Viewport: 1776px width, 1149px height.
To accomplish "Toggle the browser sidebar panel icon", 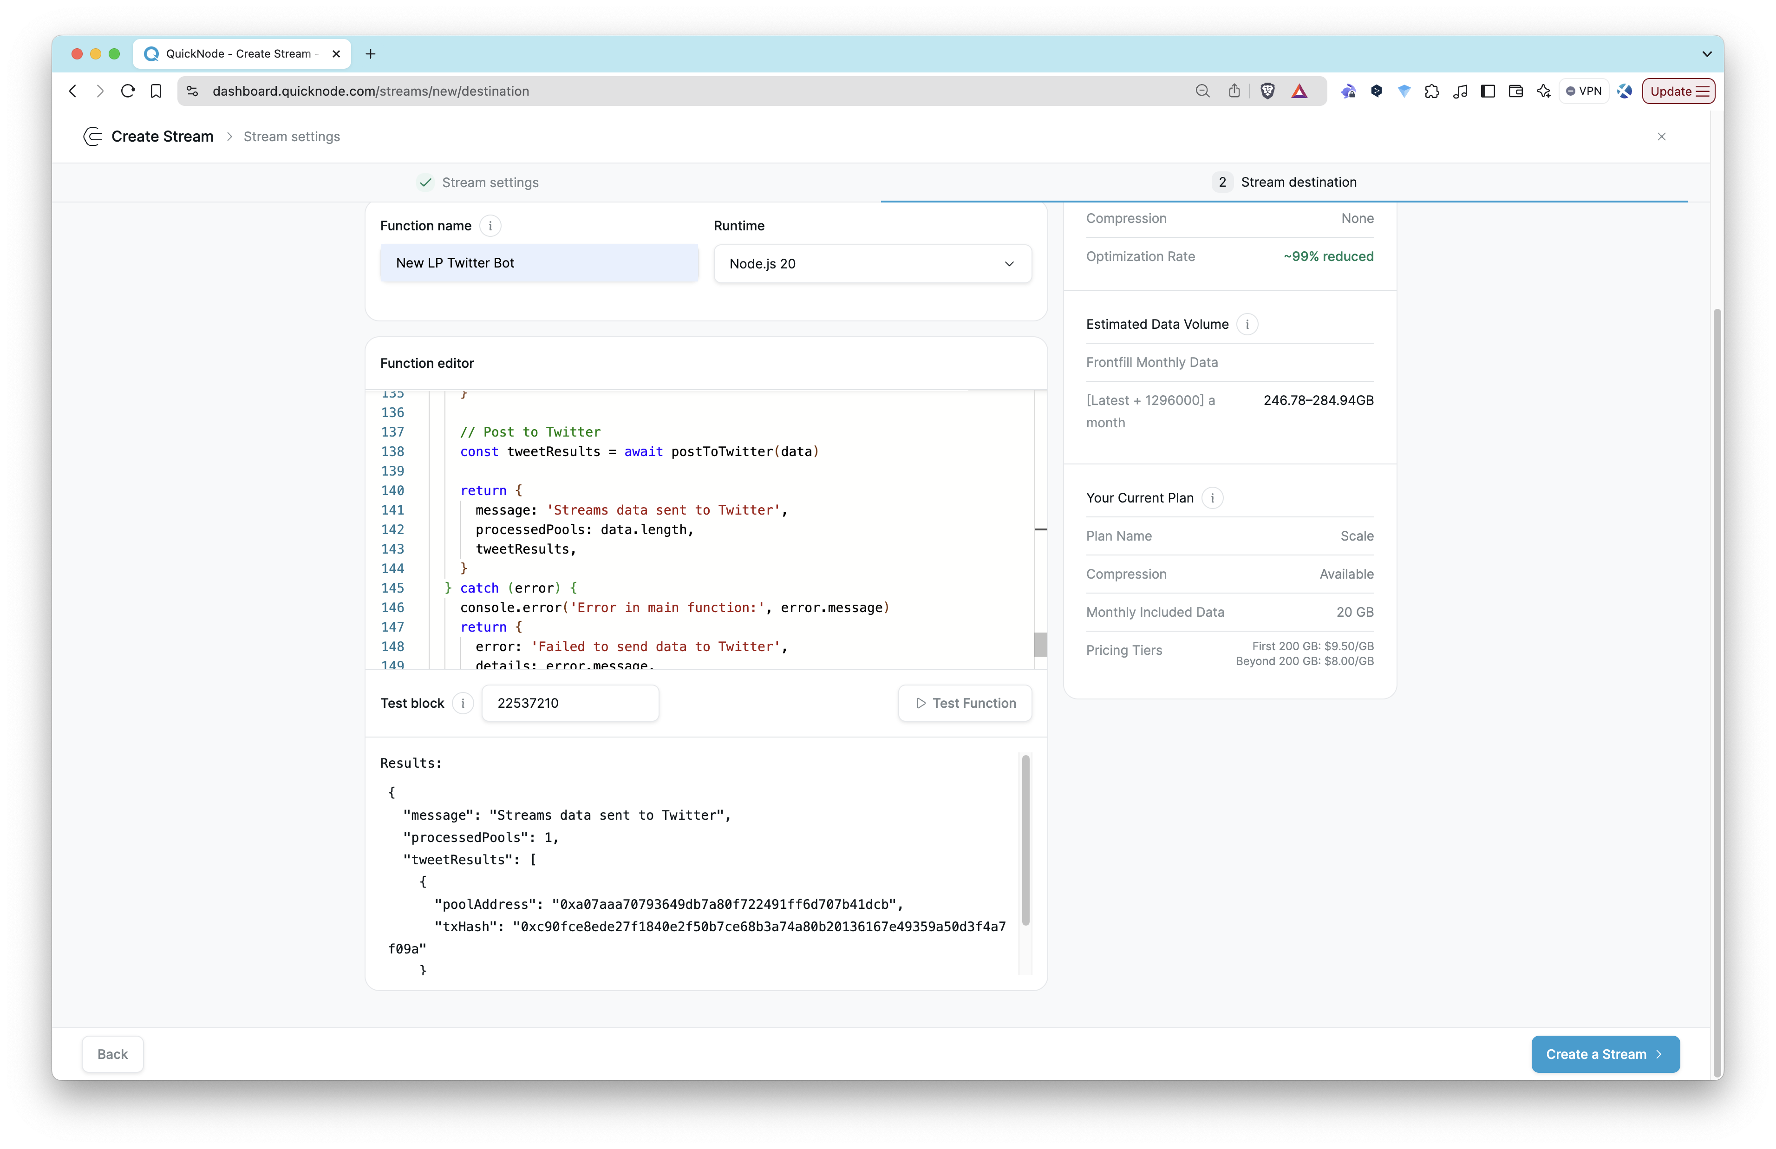I will click(x=1487, y=91).
